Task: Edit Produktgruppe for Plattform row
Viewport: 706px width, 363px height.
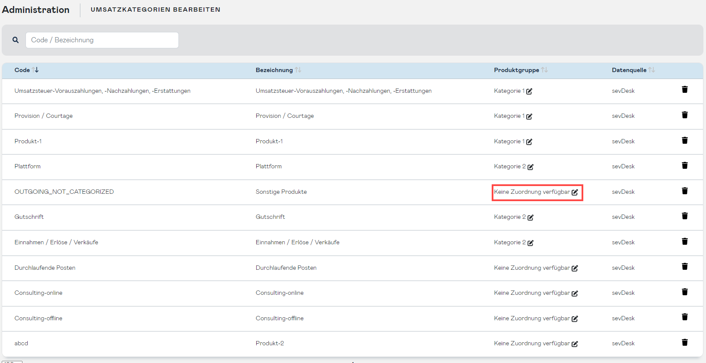Action: point(531,167)
